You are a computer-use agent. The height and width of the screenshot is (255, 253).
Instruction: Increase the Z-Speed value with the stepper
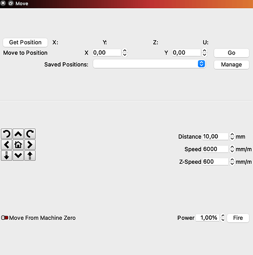pos(232,160)
